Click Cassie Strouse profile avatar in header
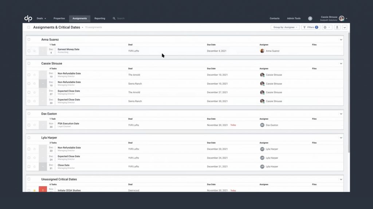 (x=342, y=19)
